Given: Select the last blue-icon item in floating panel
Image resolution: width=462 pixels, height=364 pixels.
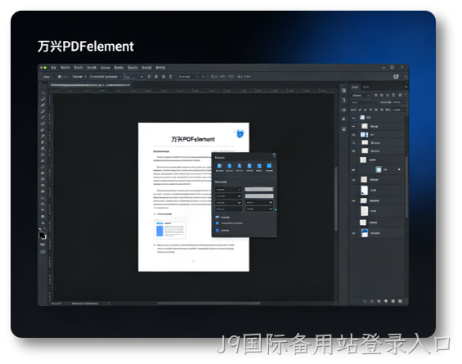Looking at the screenshot, I should point(222,230).
